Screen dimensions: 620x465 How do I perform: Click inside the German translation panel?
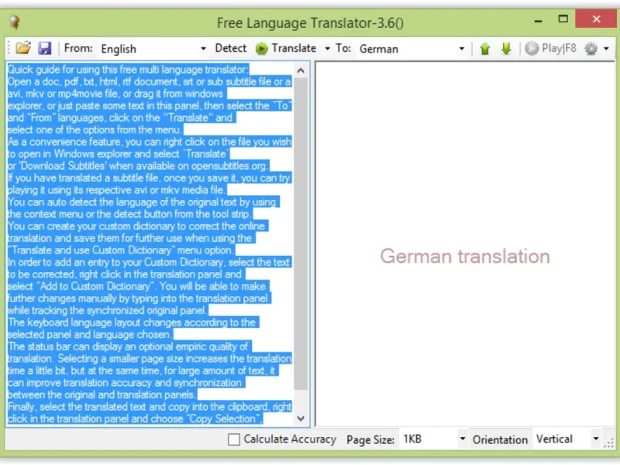pos(465,244)
